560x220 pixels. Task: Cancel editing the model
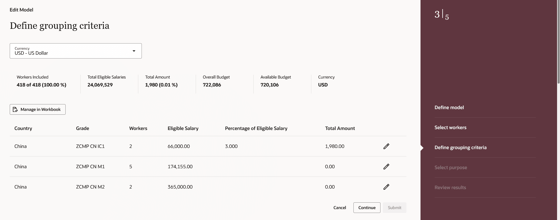tap(340, 208)
